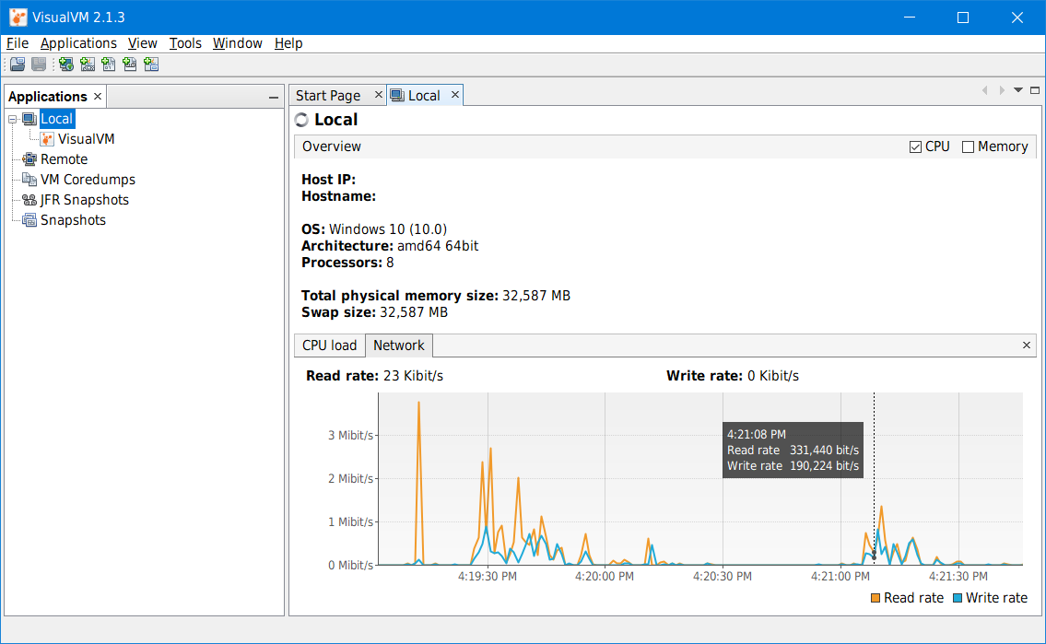Click the '3 Mibit/s' axis label
1046x644 pixels.
(350, 436)
